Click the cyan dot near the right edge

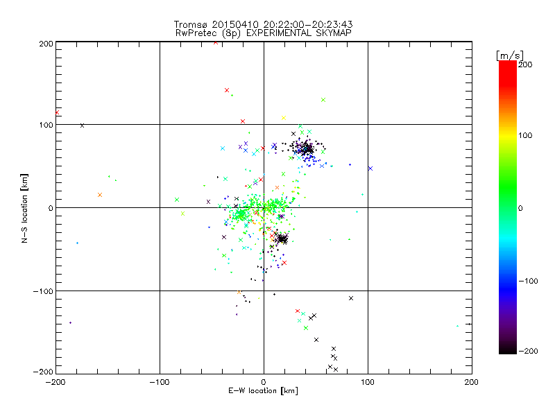[x=458, y=326]
